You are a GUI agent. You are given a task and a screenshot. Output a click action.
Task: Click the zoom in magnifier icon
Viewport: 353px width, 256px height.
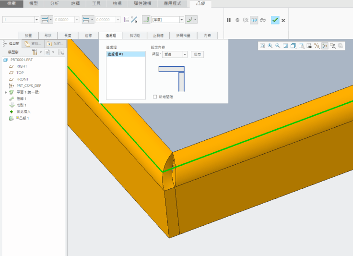[x=270, y=46]
